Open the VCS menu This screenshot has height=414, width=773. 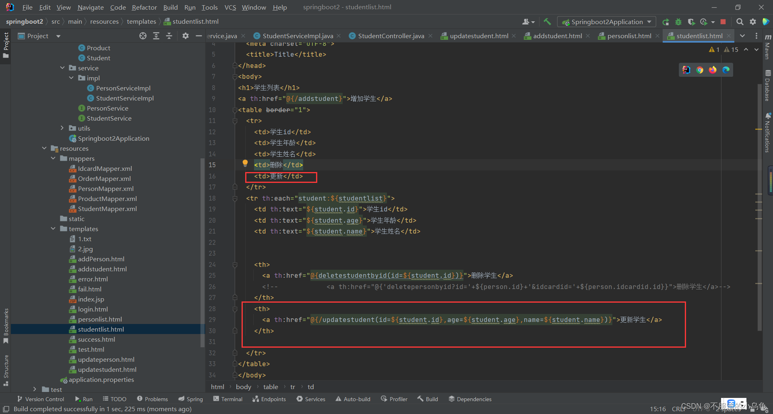230,7
